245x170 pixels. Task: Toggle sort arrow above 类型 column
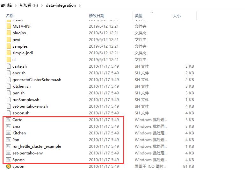click(x=152, y=12)
